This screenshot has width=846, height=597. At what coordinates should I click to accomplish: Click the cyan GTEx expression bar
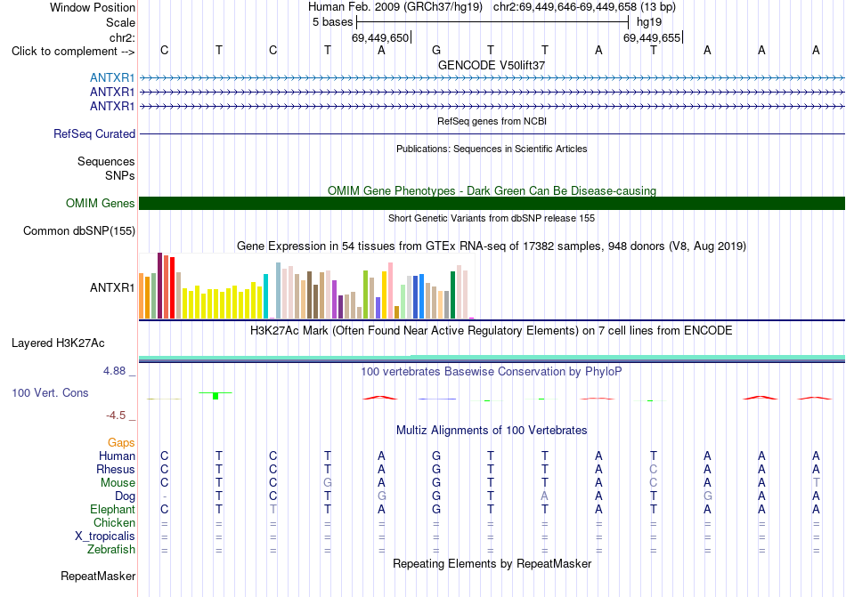[265, 296]
